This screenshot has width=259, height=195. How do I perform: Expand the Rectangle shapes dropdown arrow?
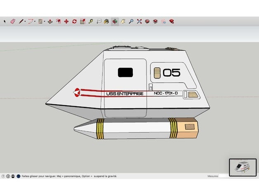tap(45, 21)
